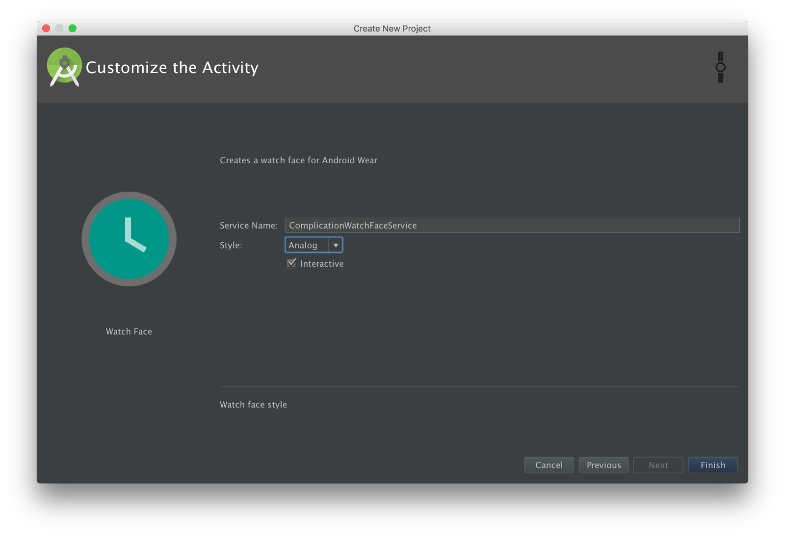
Task: Click the Wear watch icon in header
Action: [x=720, y=67]
